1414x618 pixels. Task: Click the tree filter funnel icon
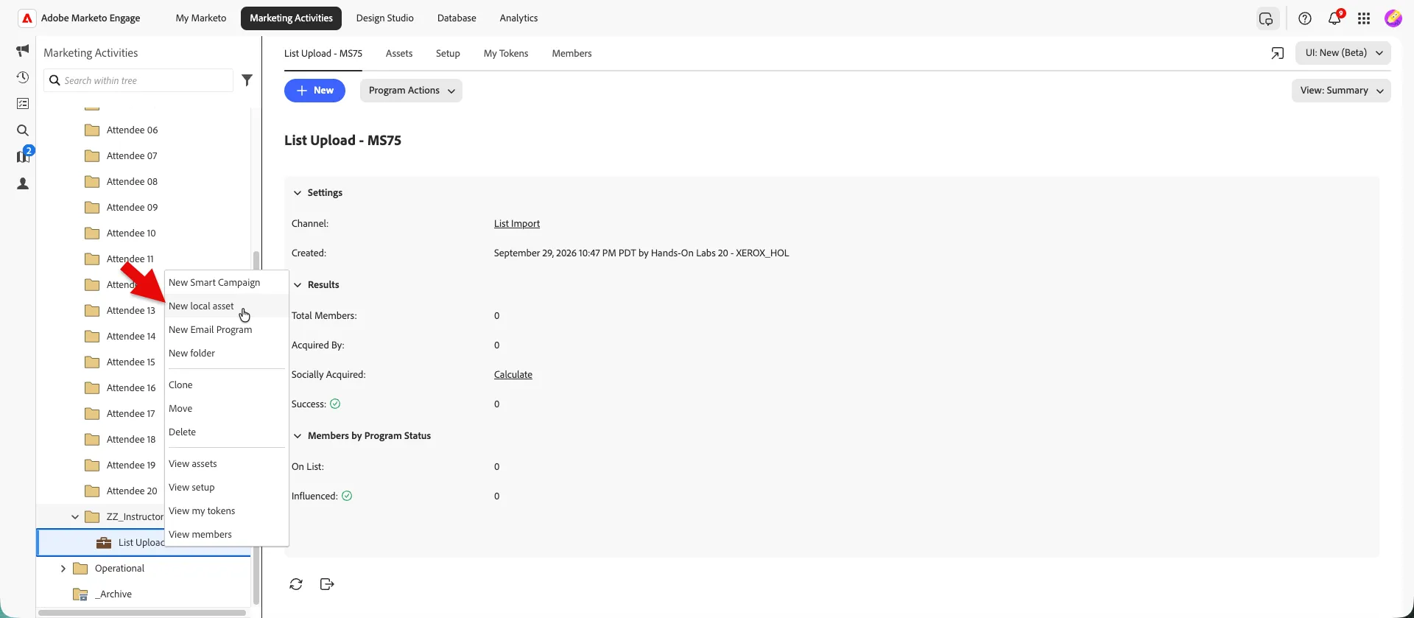[x=247, y=80]
